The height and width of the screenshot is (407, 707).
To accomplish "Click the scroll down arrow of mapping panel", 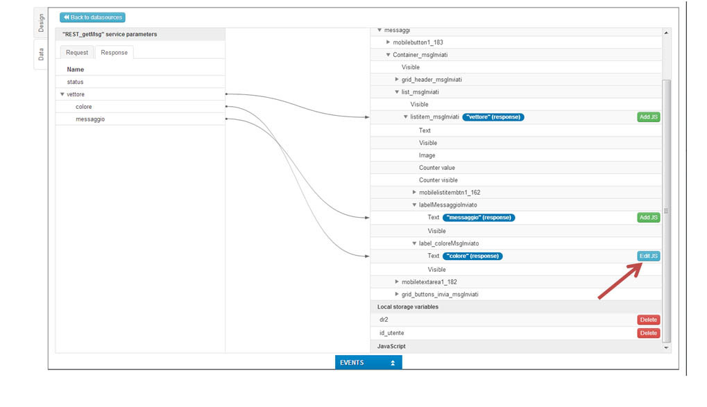I will pos(667,347).
